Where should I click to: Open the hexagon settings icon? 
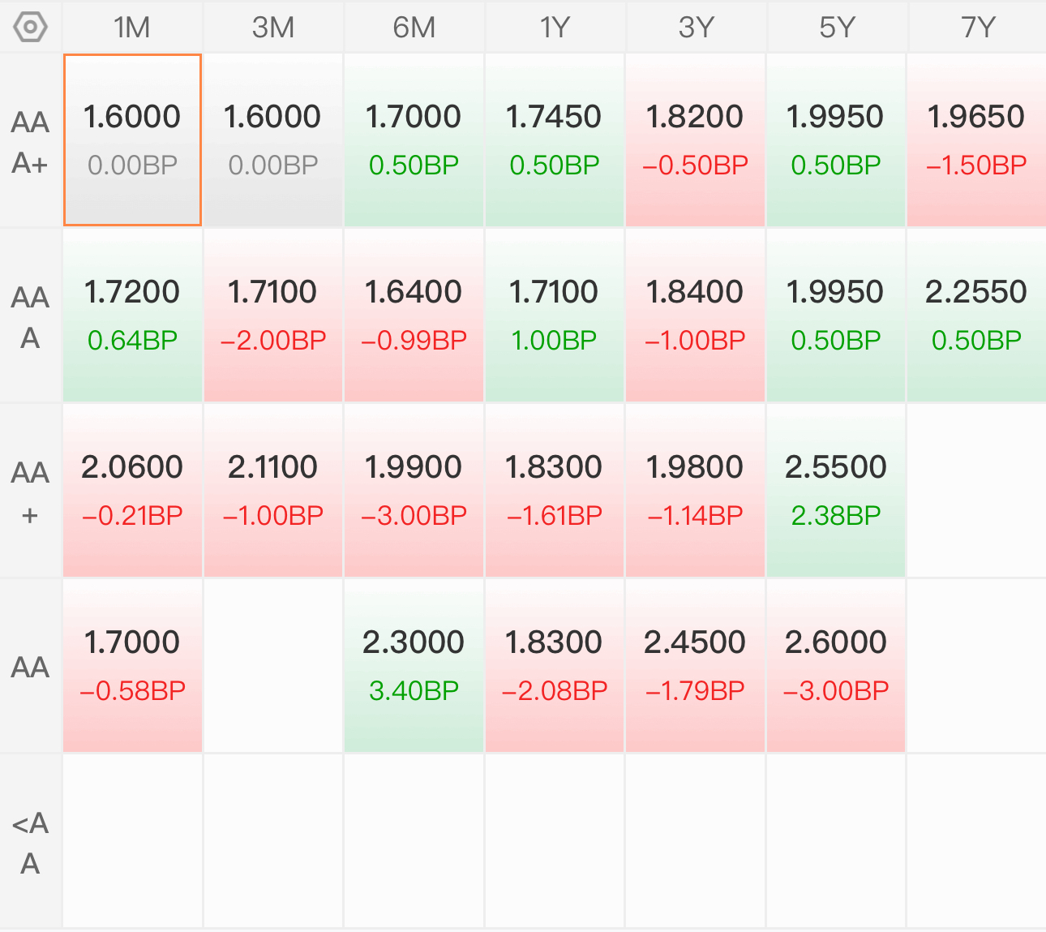click(x=30, y=27)
